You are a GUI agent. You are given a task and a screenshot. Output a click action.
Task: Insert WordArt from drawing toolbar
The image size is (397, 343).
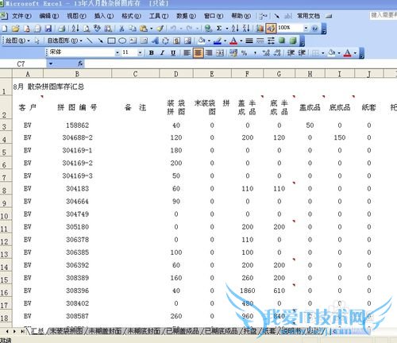click(156, 40)
